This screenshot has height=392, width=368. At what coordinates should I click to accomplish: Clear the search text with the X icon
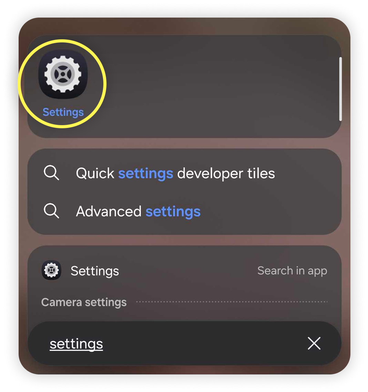click(x=314, y=343)
